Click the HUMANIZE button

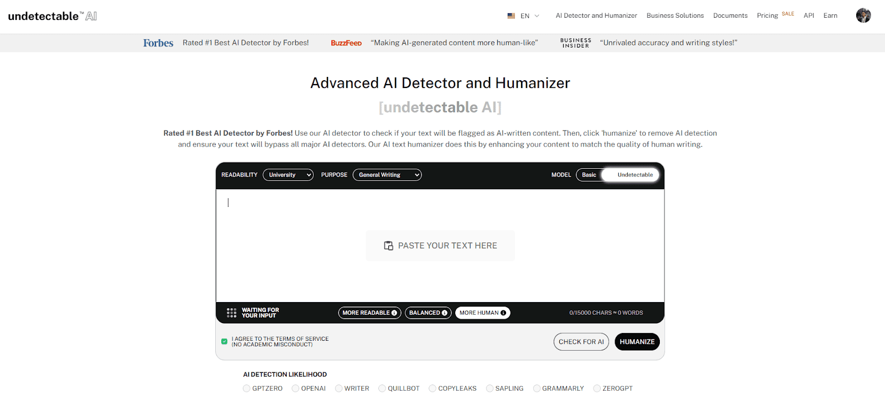[x=637, y=342]
